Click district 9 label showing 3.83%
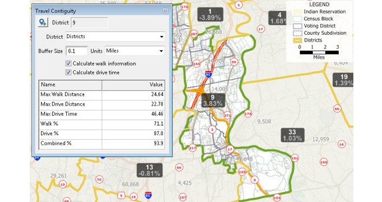 pos(213,100)
